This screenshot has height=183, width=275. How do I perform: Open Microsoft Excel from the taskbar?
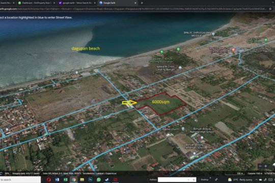coord(65,179)
